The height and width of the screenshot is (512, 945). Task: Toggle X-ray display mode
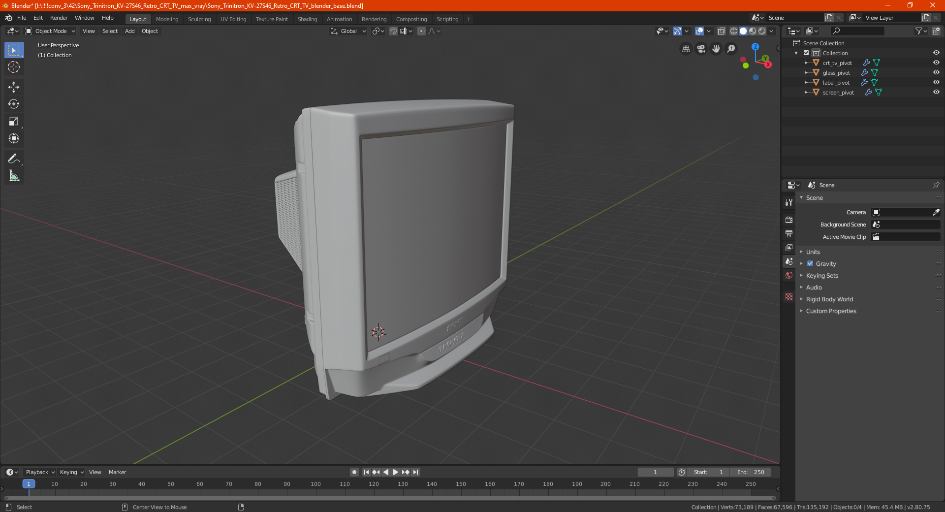click(721, 31)
